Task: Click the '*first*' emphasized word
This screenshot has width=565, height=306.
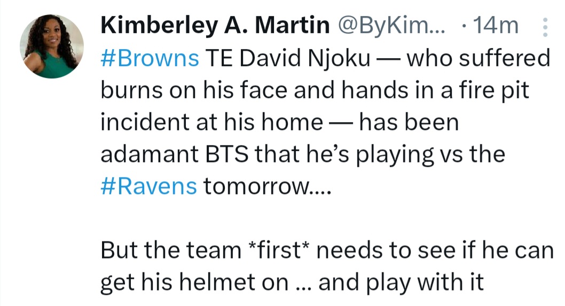Action: coord(279,249)
